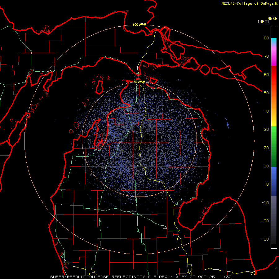This screenshot has height=279, width=279.
Task: Click the 60 dBZ scale value
Action: [266, 74]
